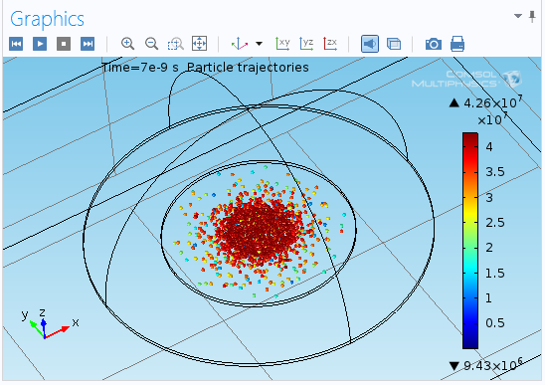This screenshot has height=385, width=545.
Task: Jump to first animation frame
Action: (x=16, y=44)
